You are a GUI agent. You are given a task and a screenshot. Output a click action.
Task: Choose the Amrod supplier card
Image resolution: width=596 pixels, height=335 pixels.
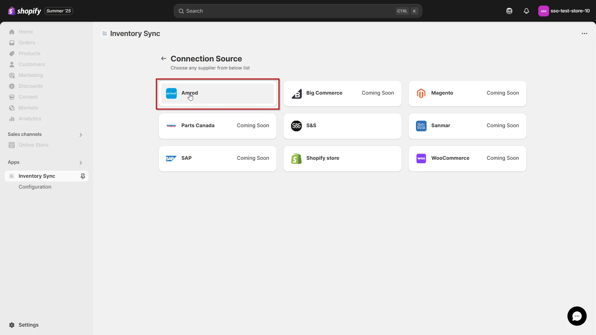click(217, 93)
